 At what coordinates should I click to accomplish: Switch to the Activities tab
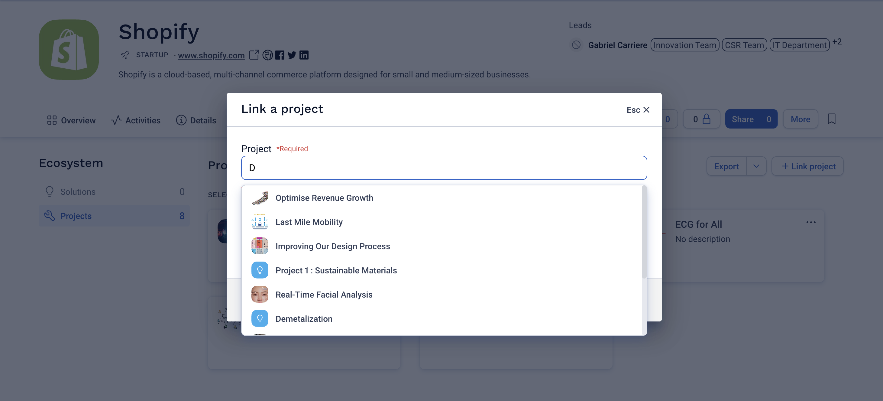click(136, 120)
